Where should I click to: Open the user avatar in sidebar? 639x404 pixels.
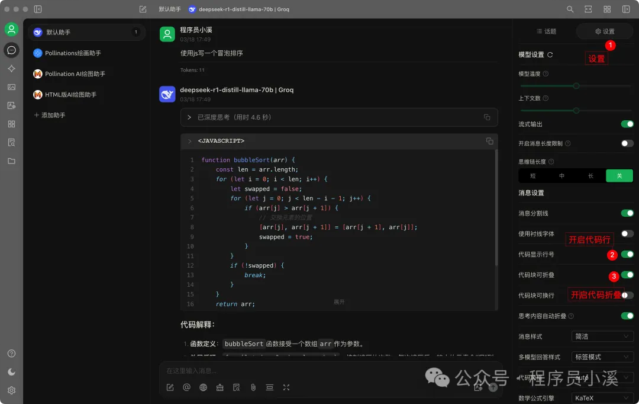11,29
